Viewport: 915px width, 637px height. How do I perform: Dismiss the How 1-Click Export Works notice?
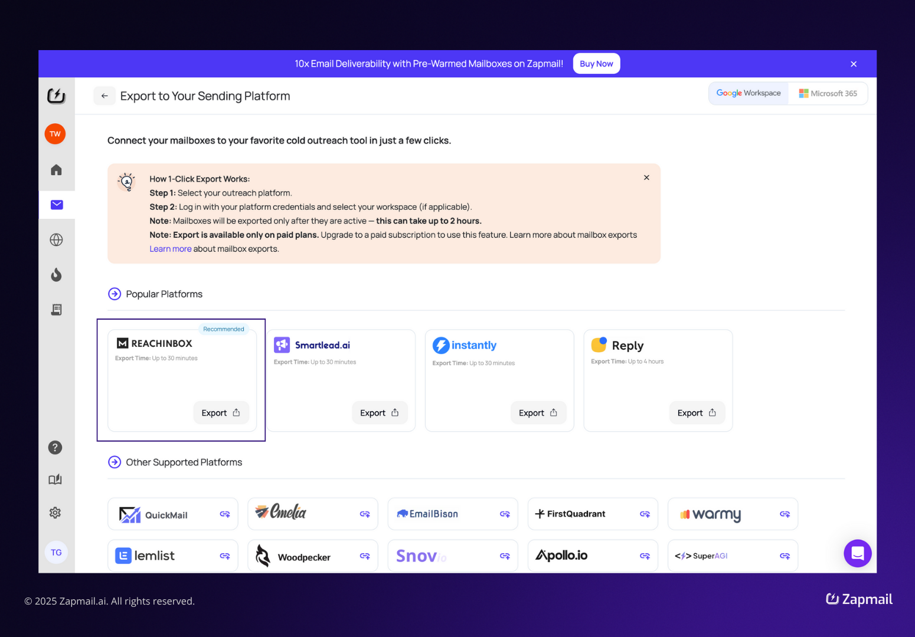(646, 178)
